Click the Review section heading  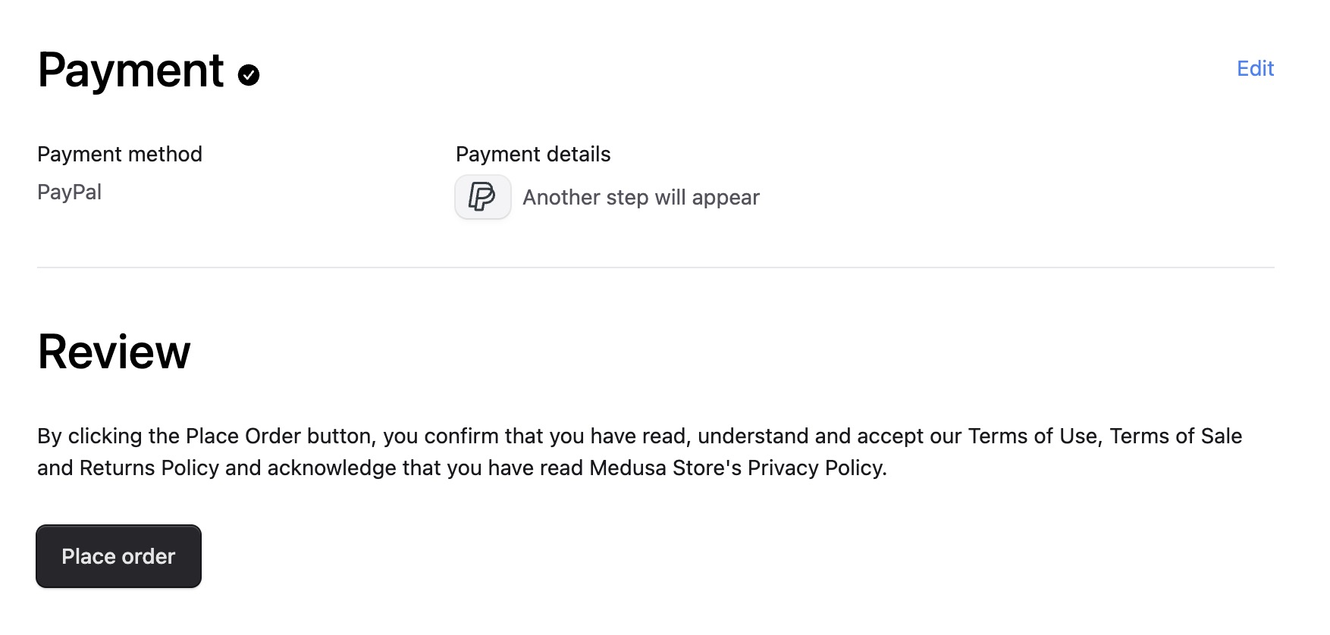(x=114, y=350)
